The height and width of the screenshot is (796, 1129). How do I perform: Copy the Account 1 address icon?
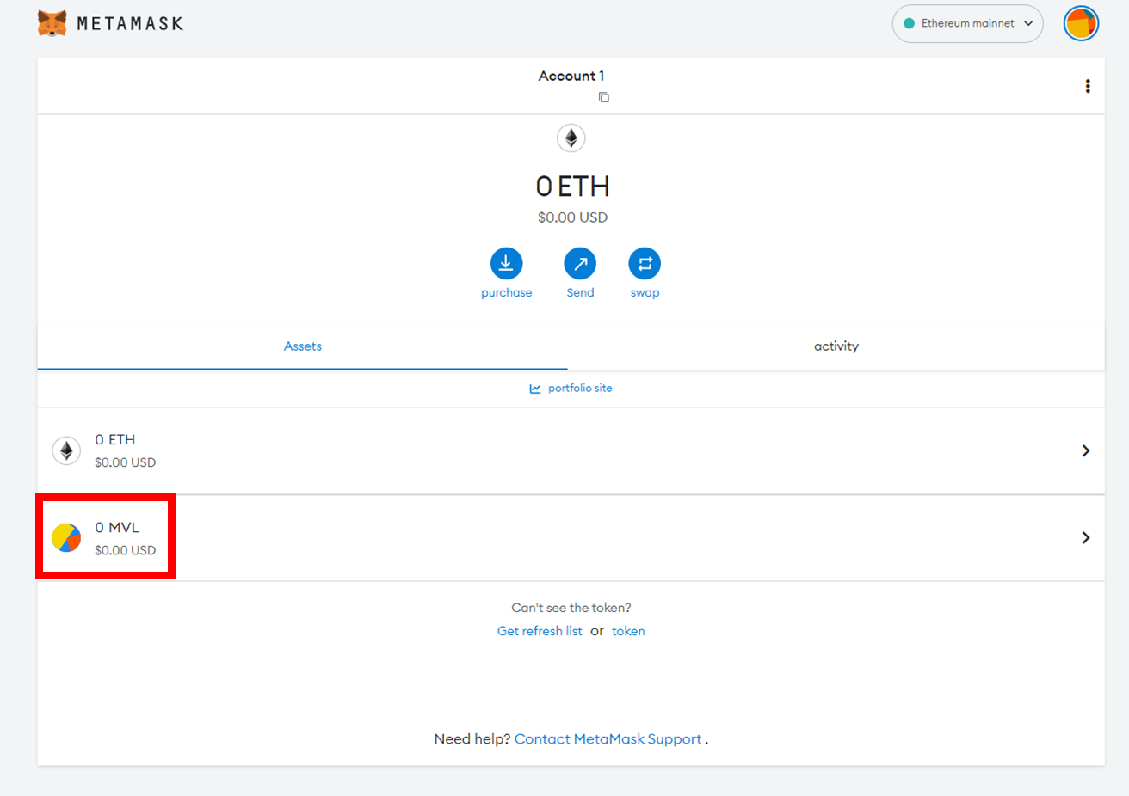(x=604, y=97)
